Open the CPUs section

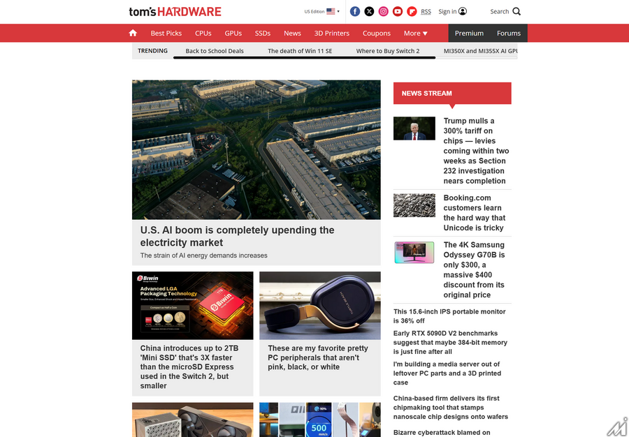point(203,34)
